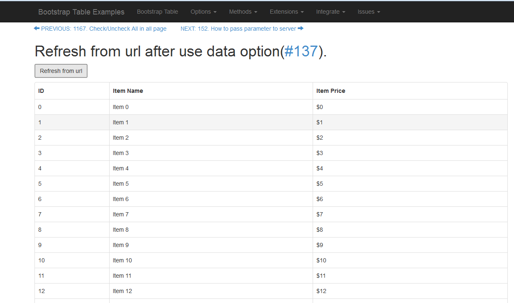Select the '$1' price cell
Viewport: 514px width, 303px height.
pos(410,122)
